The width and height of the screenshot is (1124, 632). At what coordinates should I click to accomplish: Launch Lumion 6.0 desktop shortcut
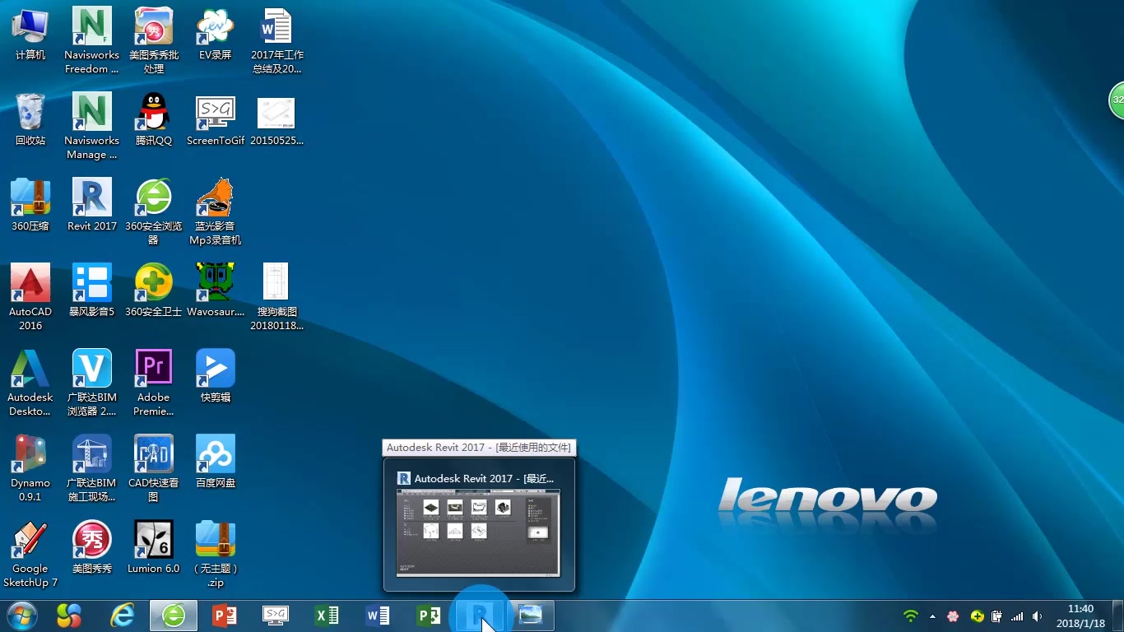tap(154, 548)
